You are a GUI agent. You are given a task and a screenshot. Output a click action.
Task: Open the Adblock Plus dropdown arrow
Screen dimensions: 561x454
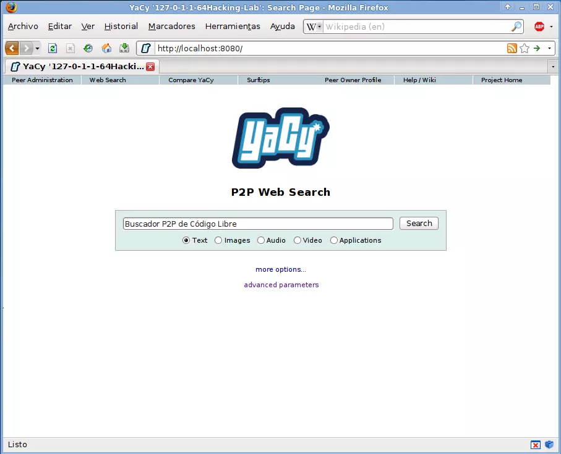click(551, 27)
